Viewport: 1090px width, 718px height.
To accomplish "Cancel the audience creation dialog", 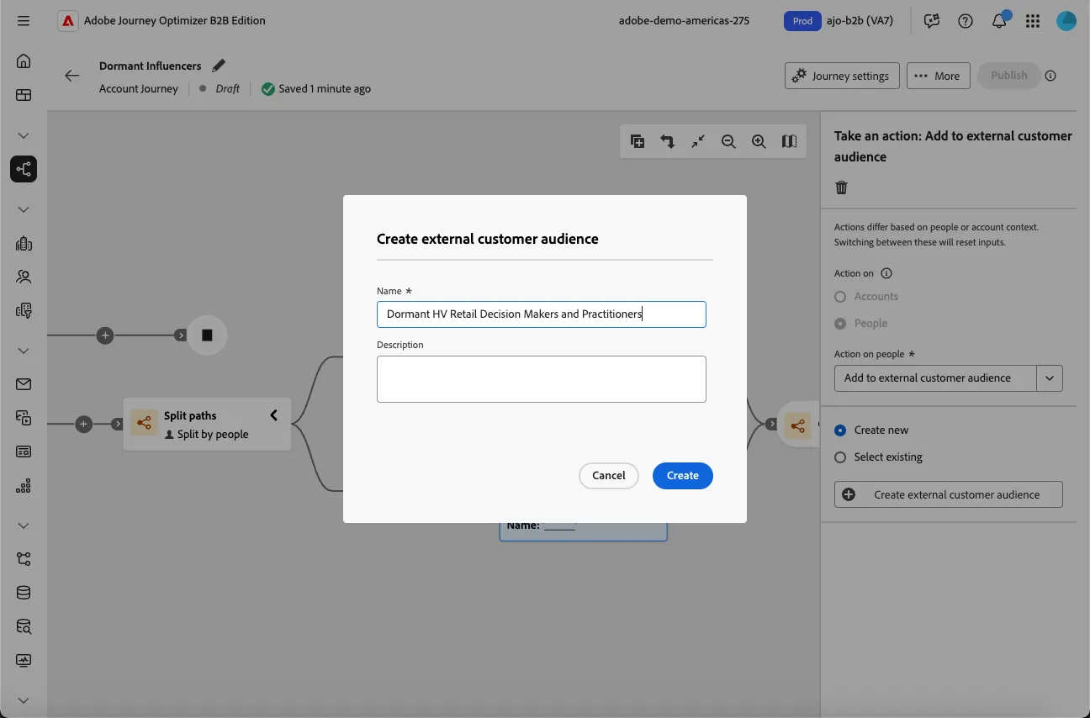I will click(x=609, y=476).
